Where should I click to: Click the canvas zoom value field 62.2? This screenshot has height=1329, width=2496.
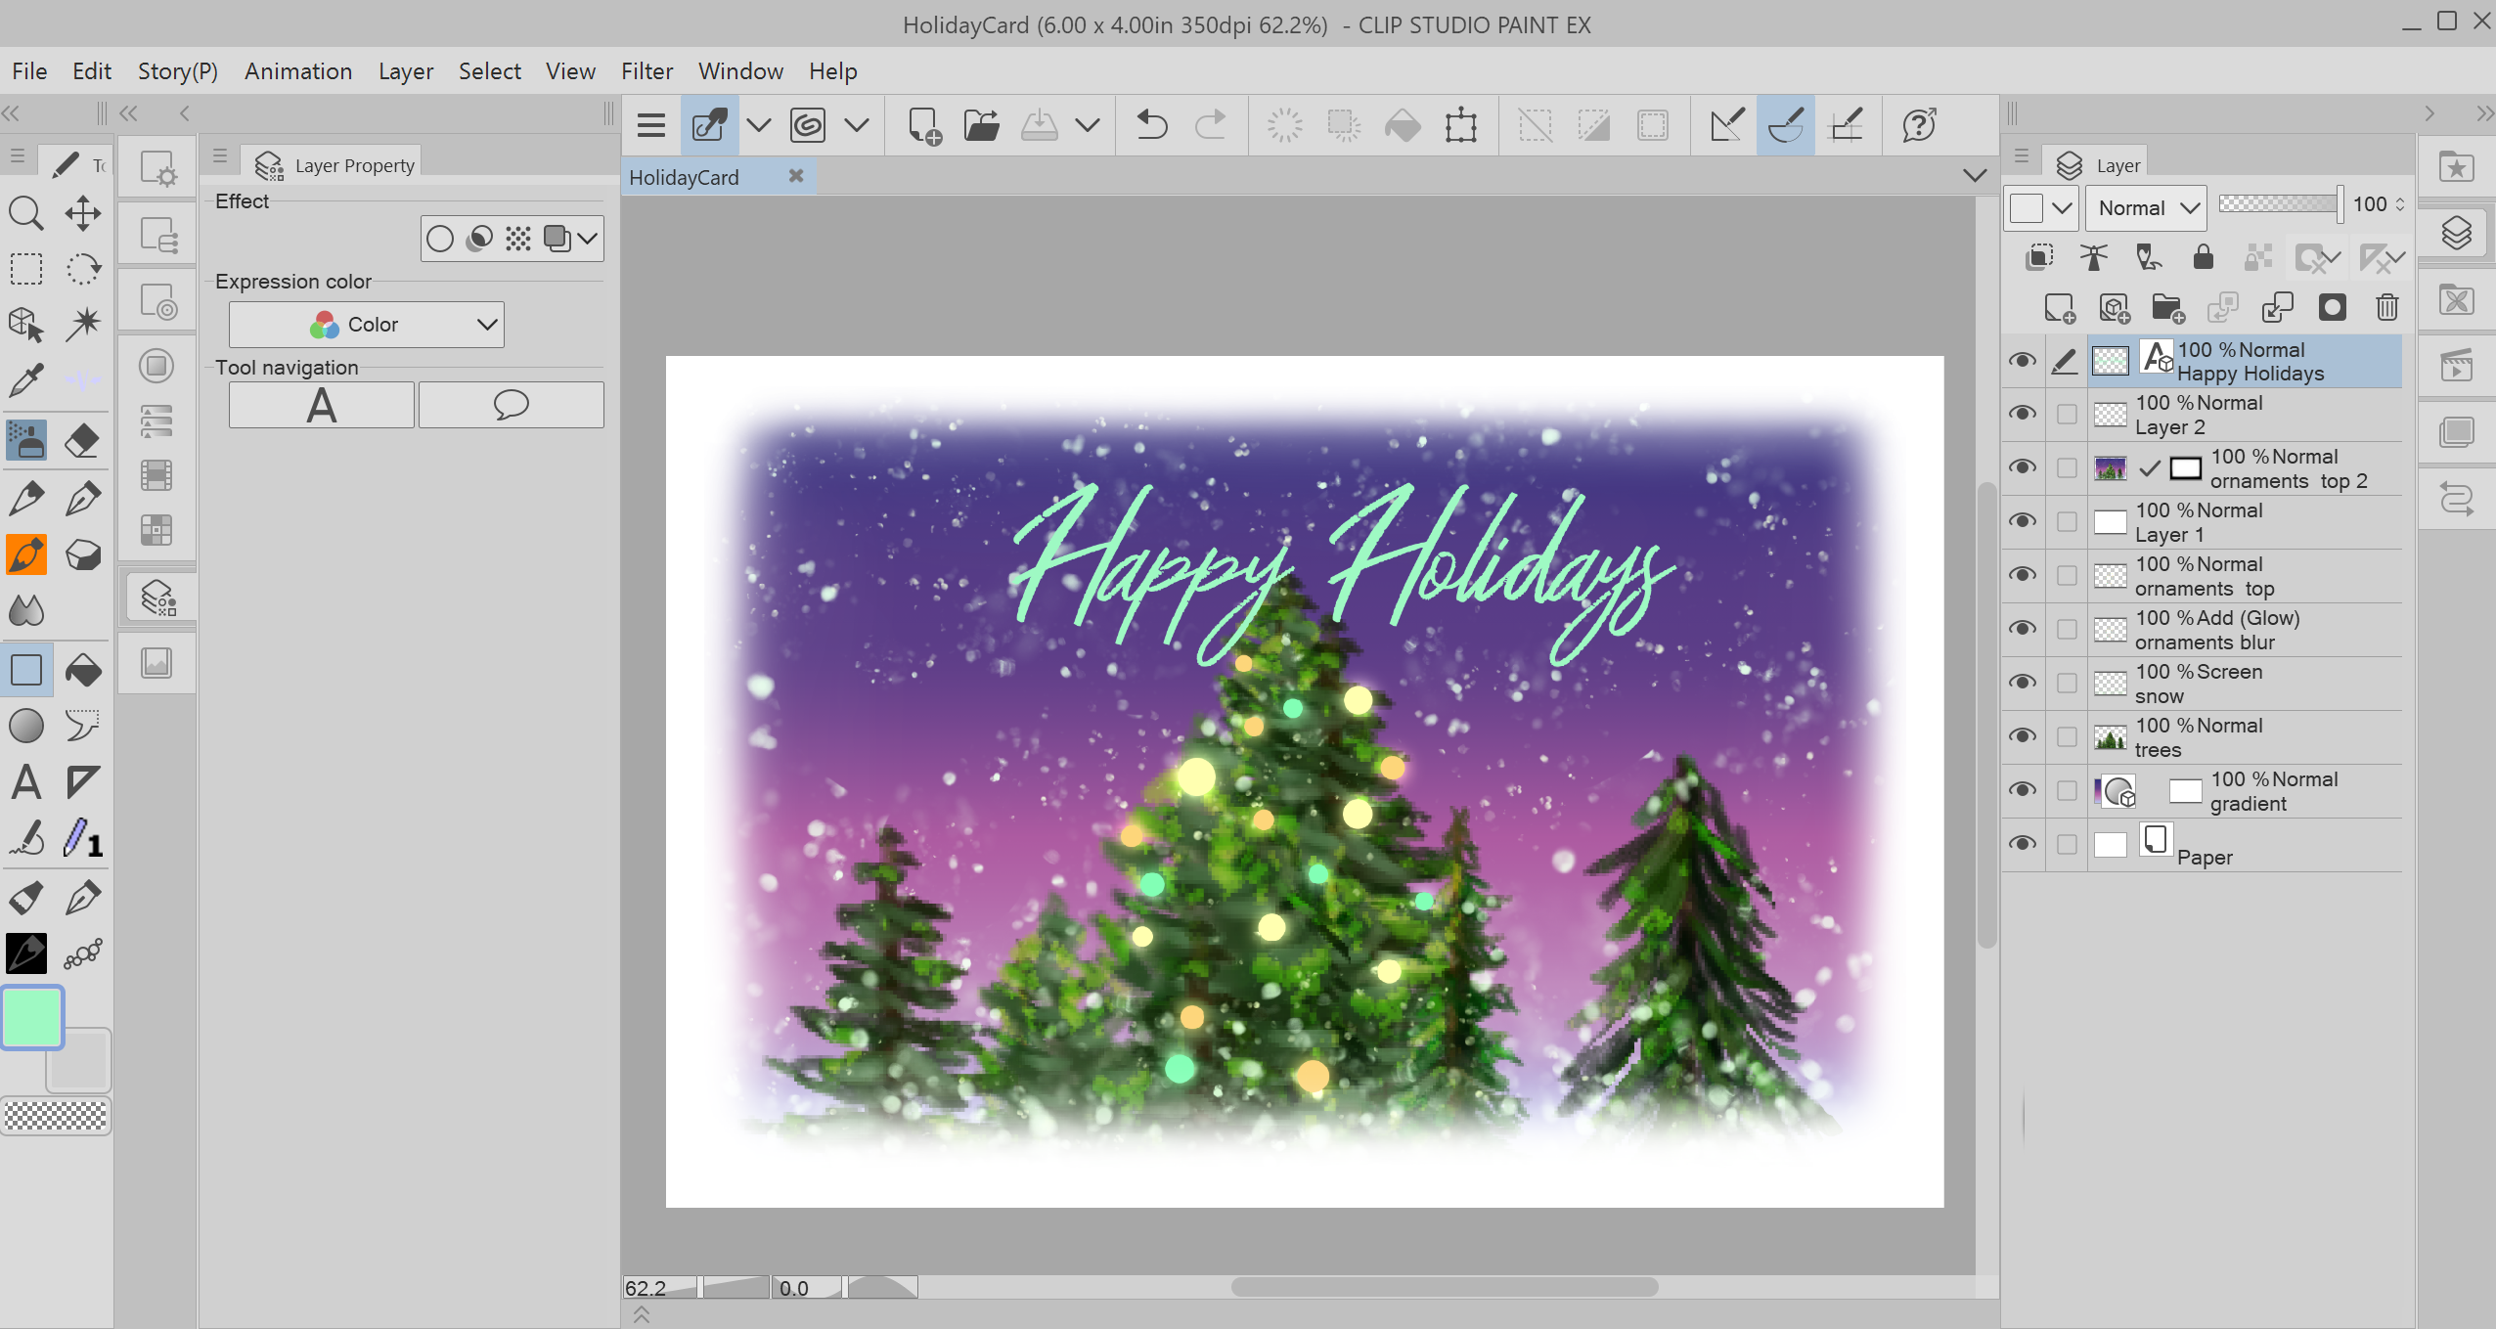click(x=660, y=1288)
